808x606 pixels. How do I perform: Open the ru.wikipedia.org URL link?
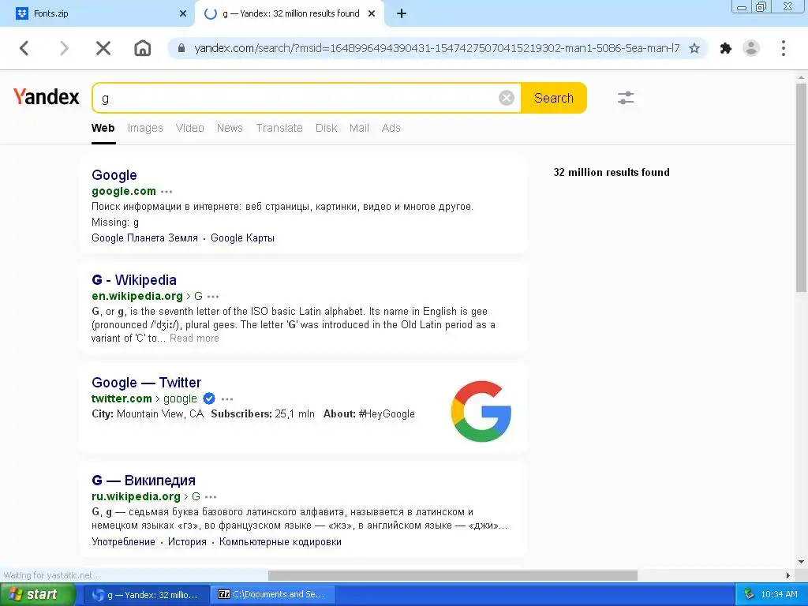coord(136,497)
